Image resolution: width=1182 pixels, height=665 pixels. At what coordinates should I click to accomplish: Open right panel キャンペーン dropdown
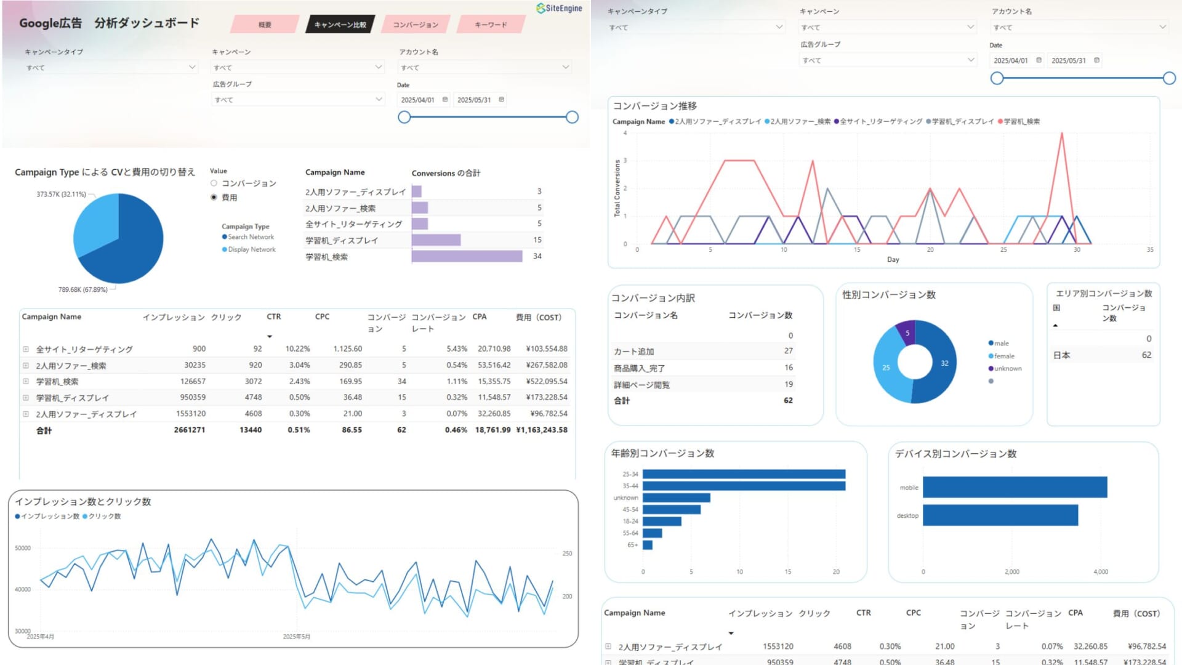pos(888,27)
